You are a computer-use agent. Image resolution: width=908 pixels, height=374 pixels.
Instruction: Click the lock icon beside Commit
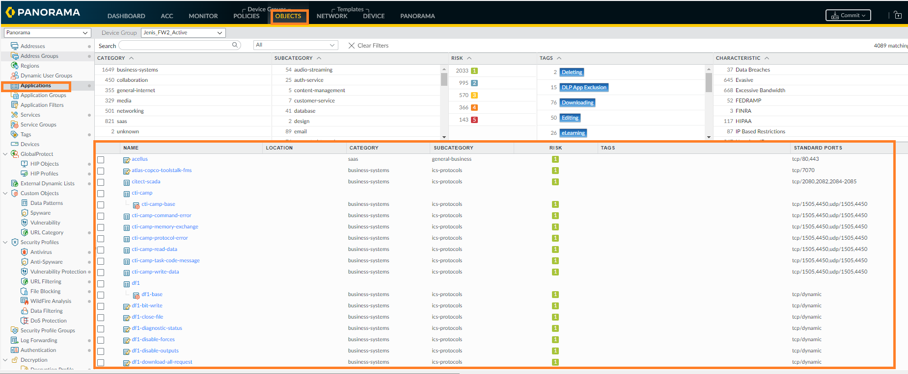(x=898, y=15)
